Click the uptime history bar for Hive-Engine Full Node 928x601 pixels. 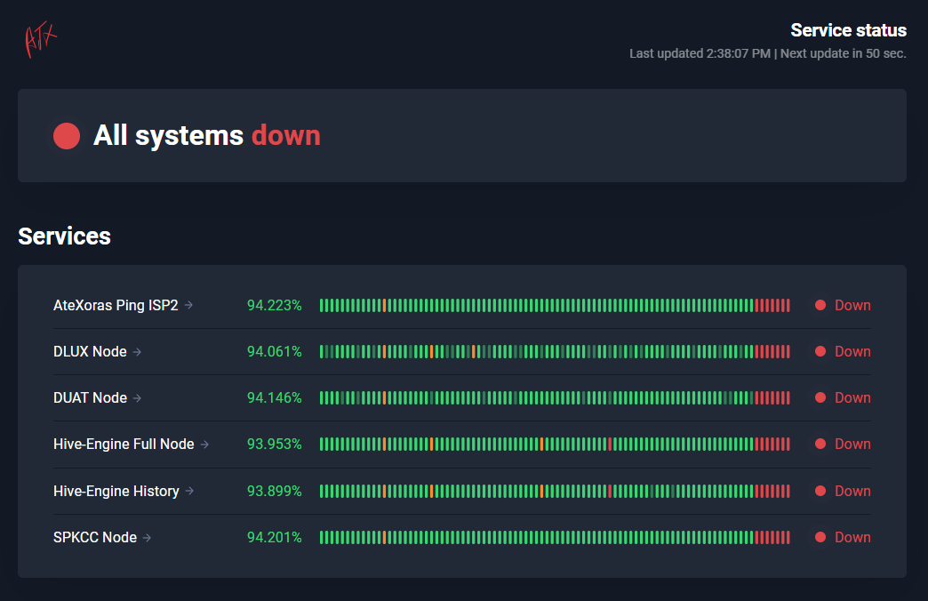pyautogui.click(x=555, y=444)
